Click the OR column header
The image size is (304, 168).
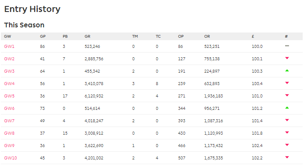pyautogui.click(x=207, y=36)
